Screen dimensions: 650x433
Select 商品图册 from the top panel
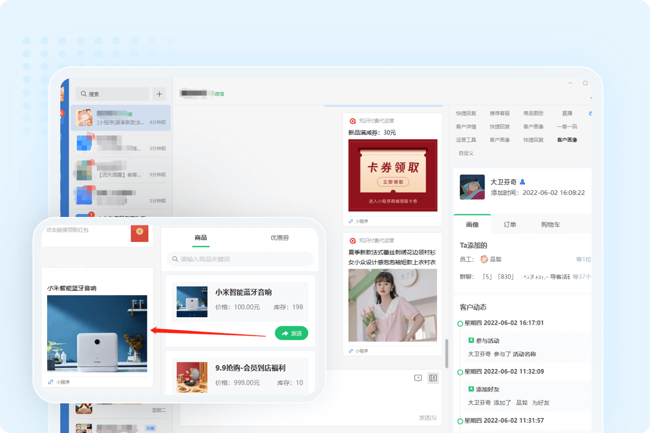534,113
